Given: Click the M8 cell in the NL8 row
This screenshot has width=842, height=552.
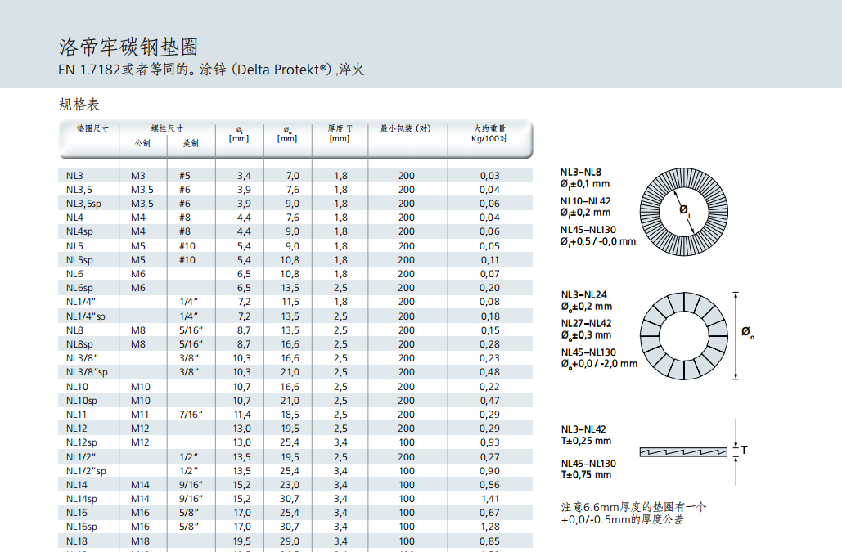Looking at the screenshot, I should pyautogui.click(x=138, y=330).
